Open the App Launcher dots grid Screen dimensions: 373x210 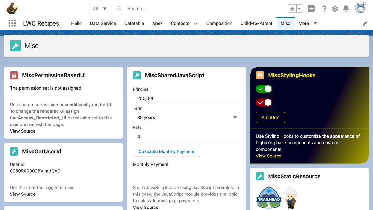(x=12, y=23)
